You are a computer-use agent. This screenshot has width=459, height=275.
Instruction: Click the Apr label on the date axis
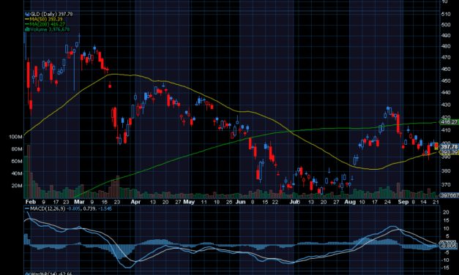(135, 202)
